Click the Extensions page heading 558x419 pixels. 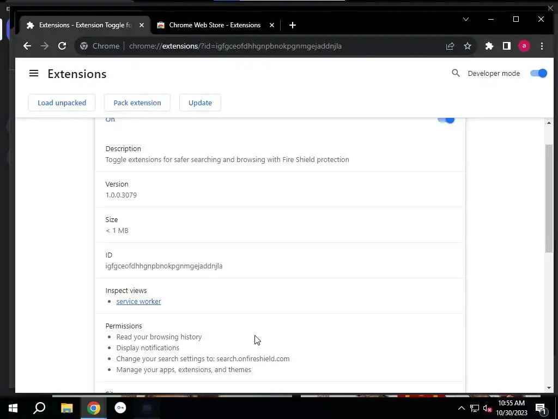click(x=77, y=74)
